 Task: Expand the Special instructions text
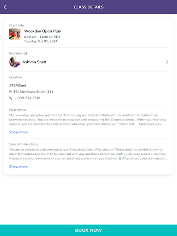point(18,167)
